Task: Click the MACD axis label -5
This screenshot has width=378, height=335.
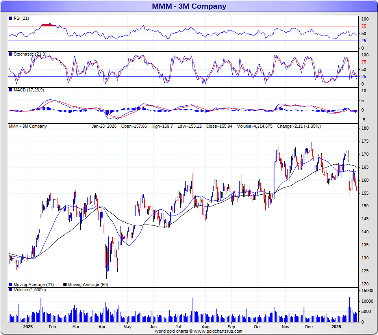Action: click(363, 120)
